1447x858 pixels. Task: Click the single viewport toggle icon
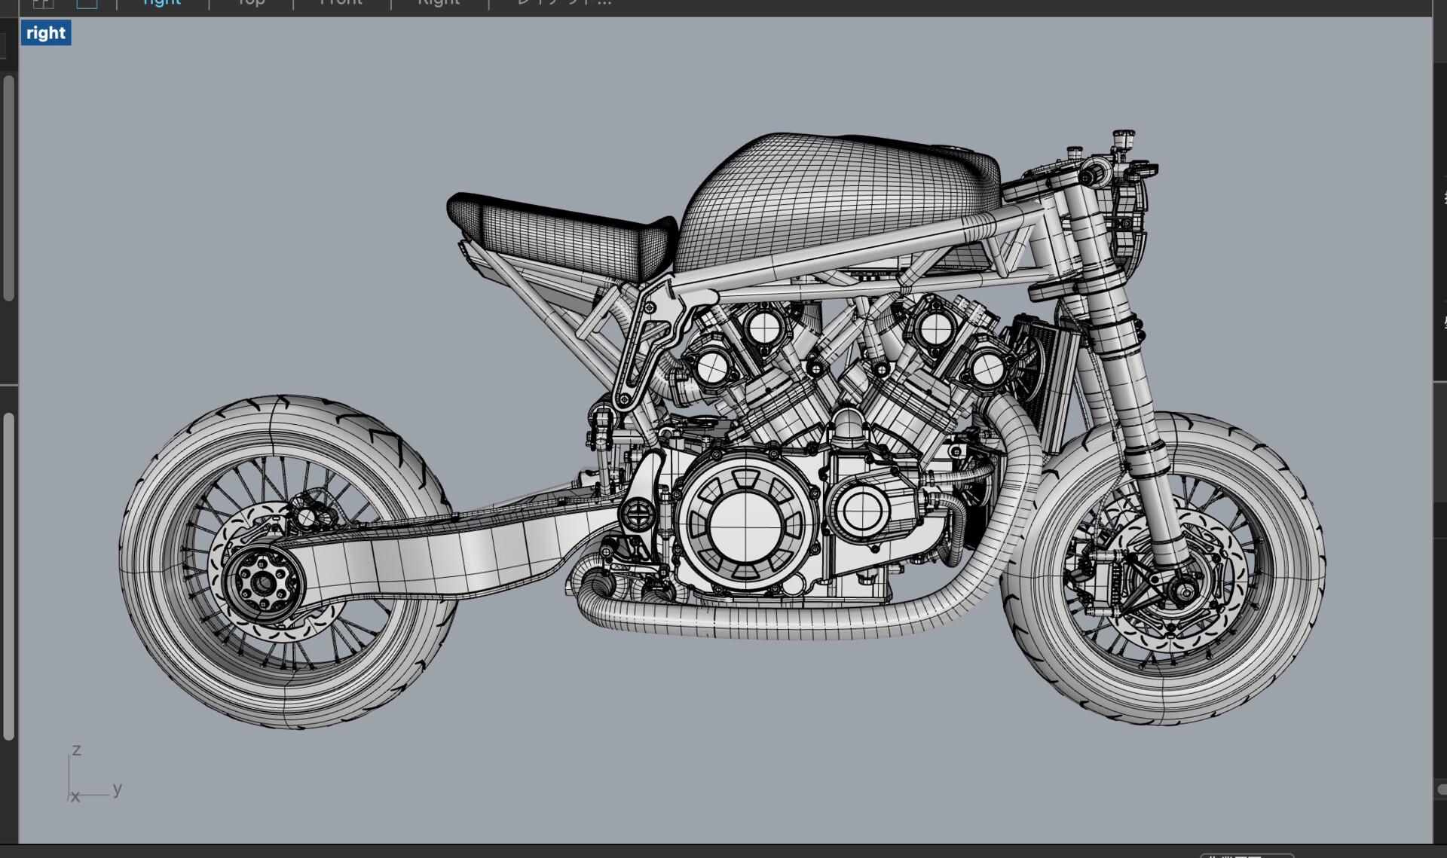(87, 5)
